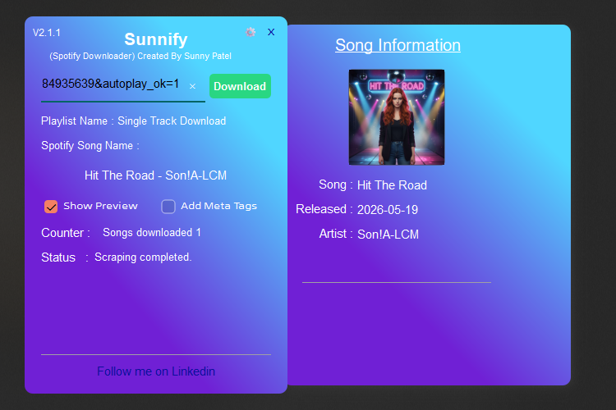Open settings via the gear icon
This screenshot has width=616, height=410.
pyautogui.click(x=251, y=32)
